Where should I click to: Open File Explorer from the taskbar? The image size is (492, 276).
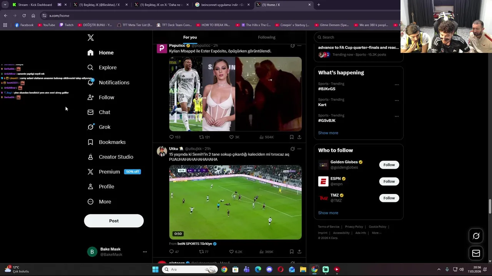(303, 269)
